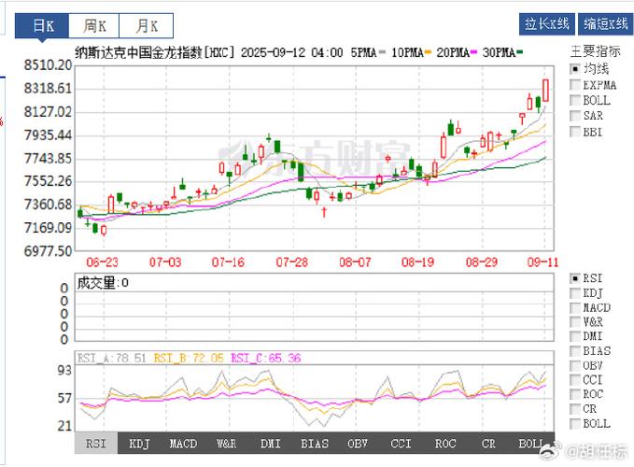Viewport: 634px width, 467px height.
Task: Check the BBI main indicator option
Action: coord(575,132)
